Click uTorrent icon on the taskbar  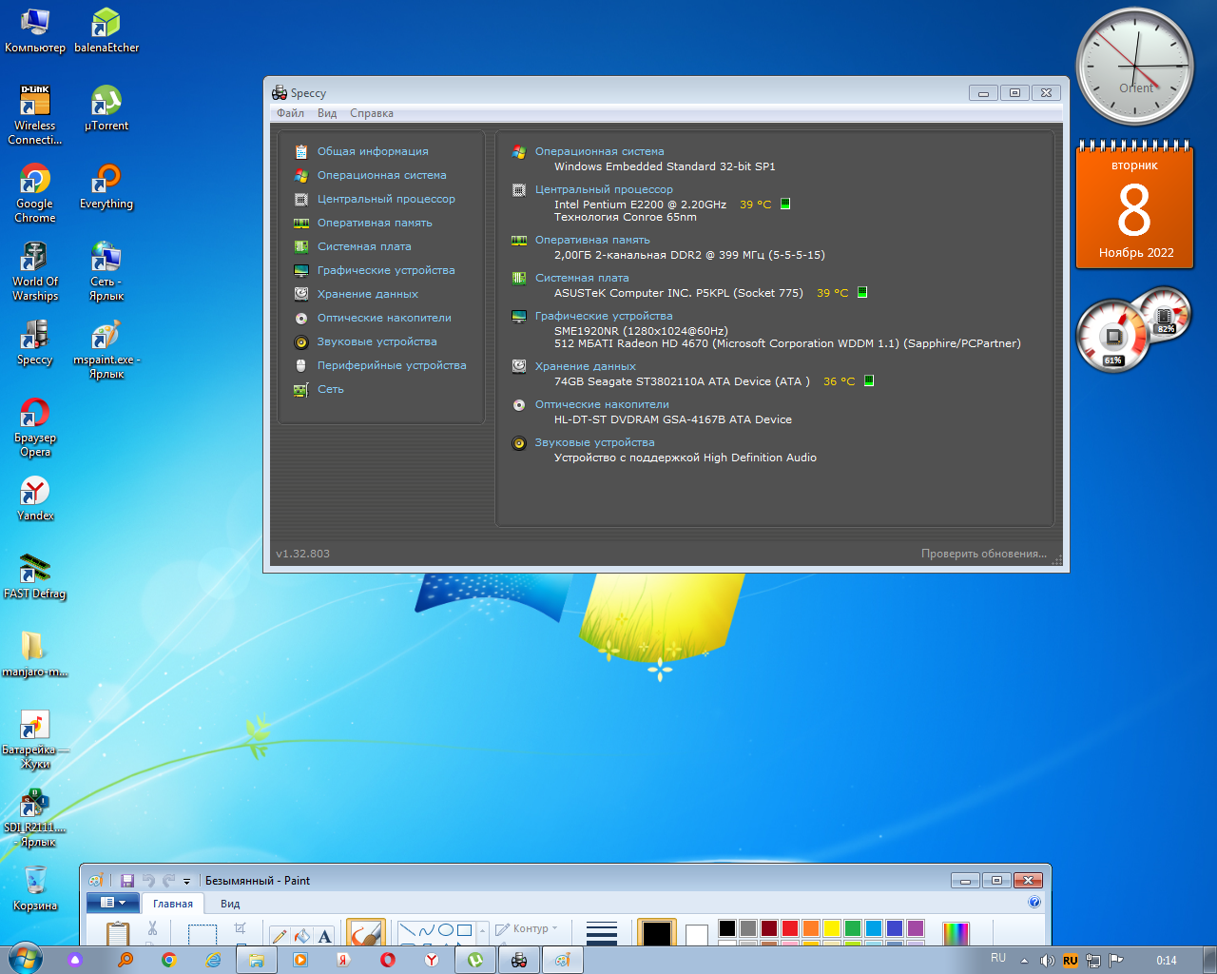pos(475,960)
